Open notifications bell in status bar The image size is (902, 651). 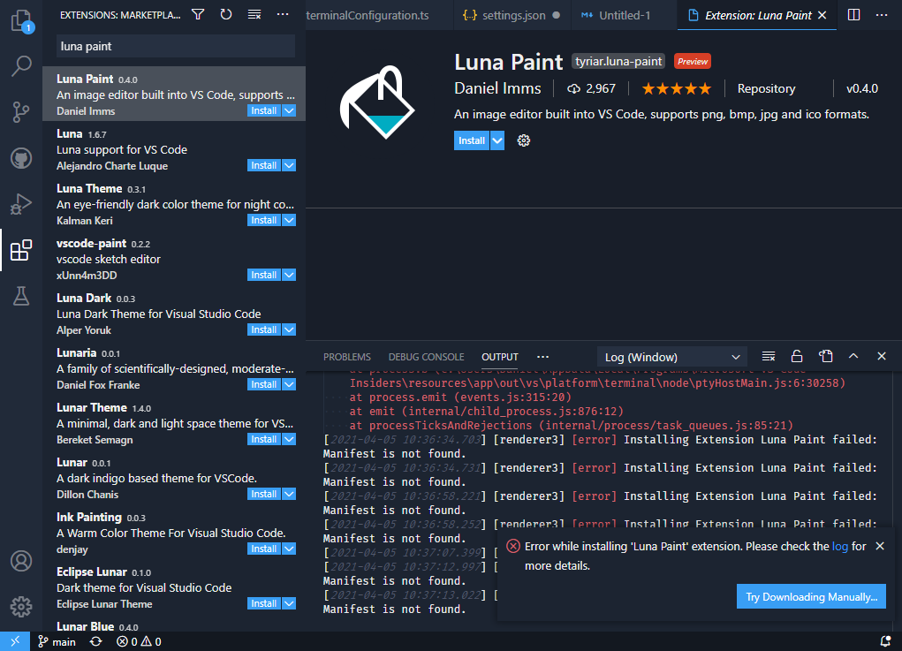886,641
